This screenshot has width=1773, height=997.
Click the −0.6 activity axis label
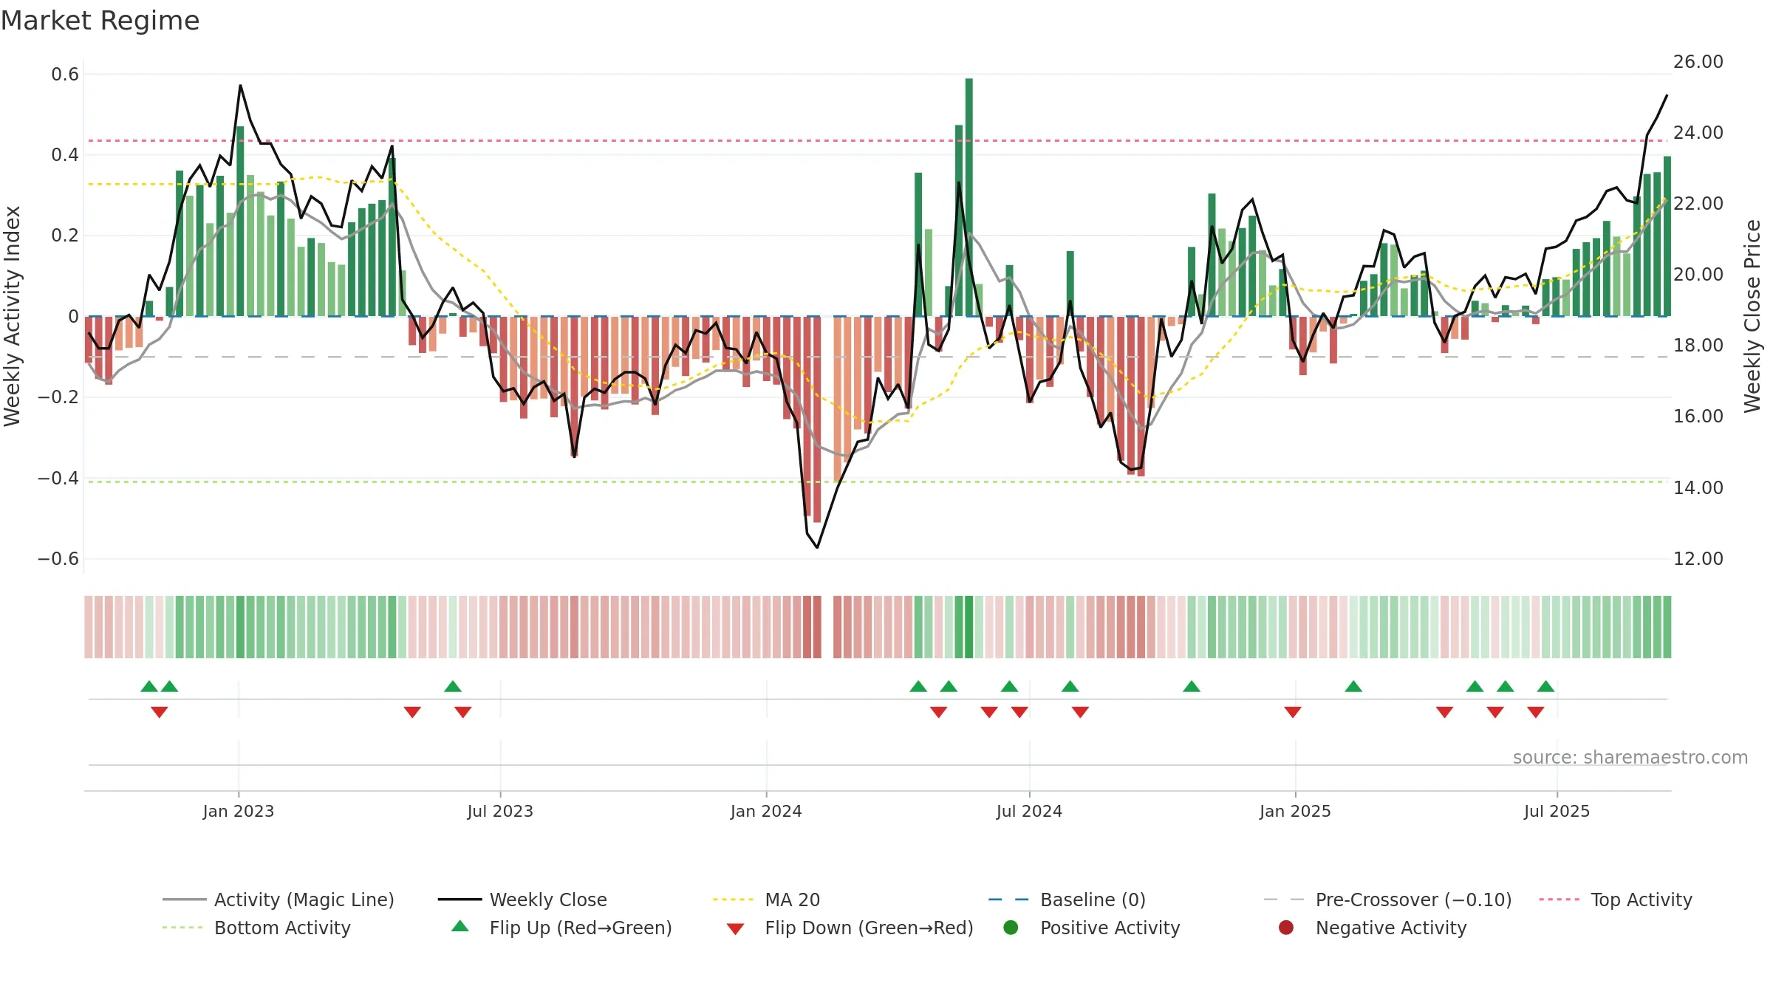point(58,558)
